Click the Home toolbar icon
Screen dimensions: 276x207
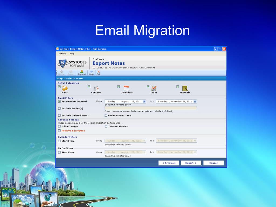coord(61,73)
